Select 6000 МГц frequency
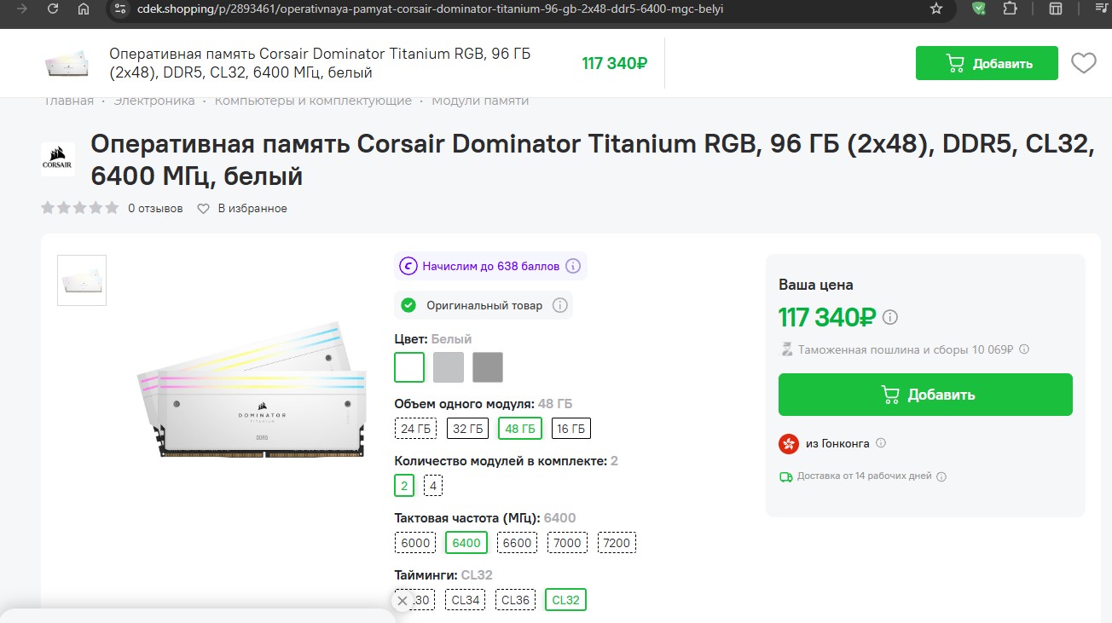 pos(415,543)
